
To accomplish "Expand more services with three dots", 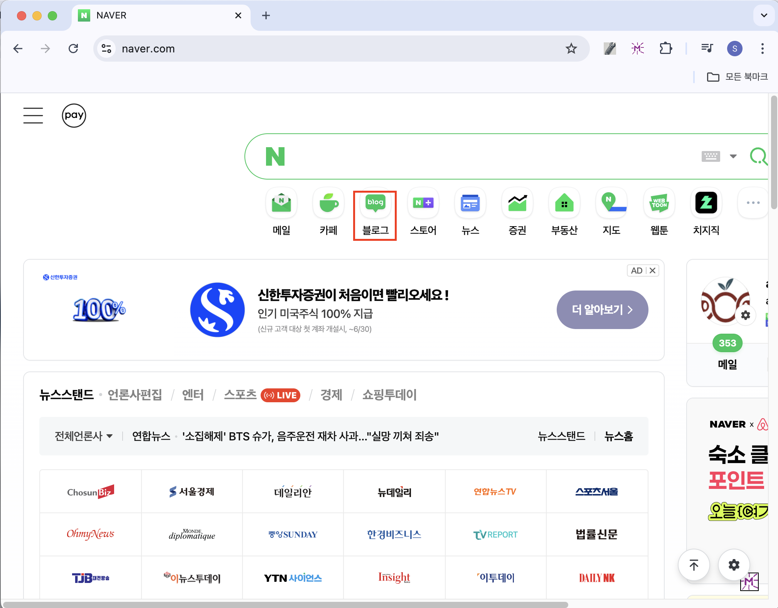I will (753, 203).
